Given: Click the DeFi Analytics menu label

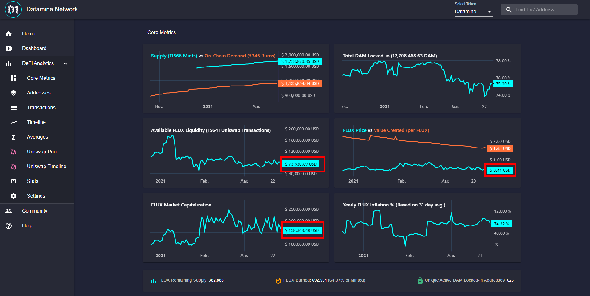Looking at the screenshot, I should (38, 63).
